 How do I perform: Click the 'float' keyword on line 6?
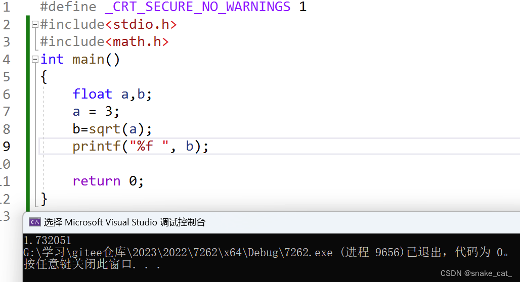pyautogui.click(x=92, y=94)
